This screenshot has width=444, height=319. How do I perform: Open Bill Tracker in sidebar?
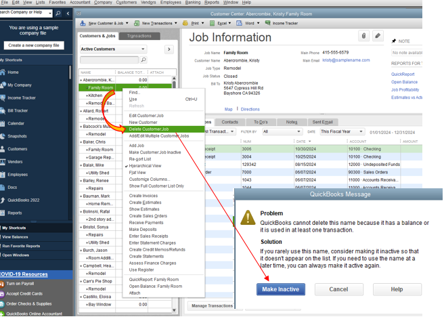click(x=18, y=110)
